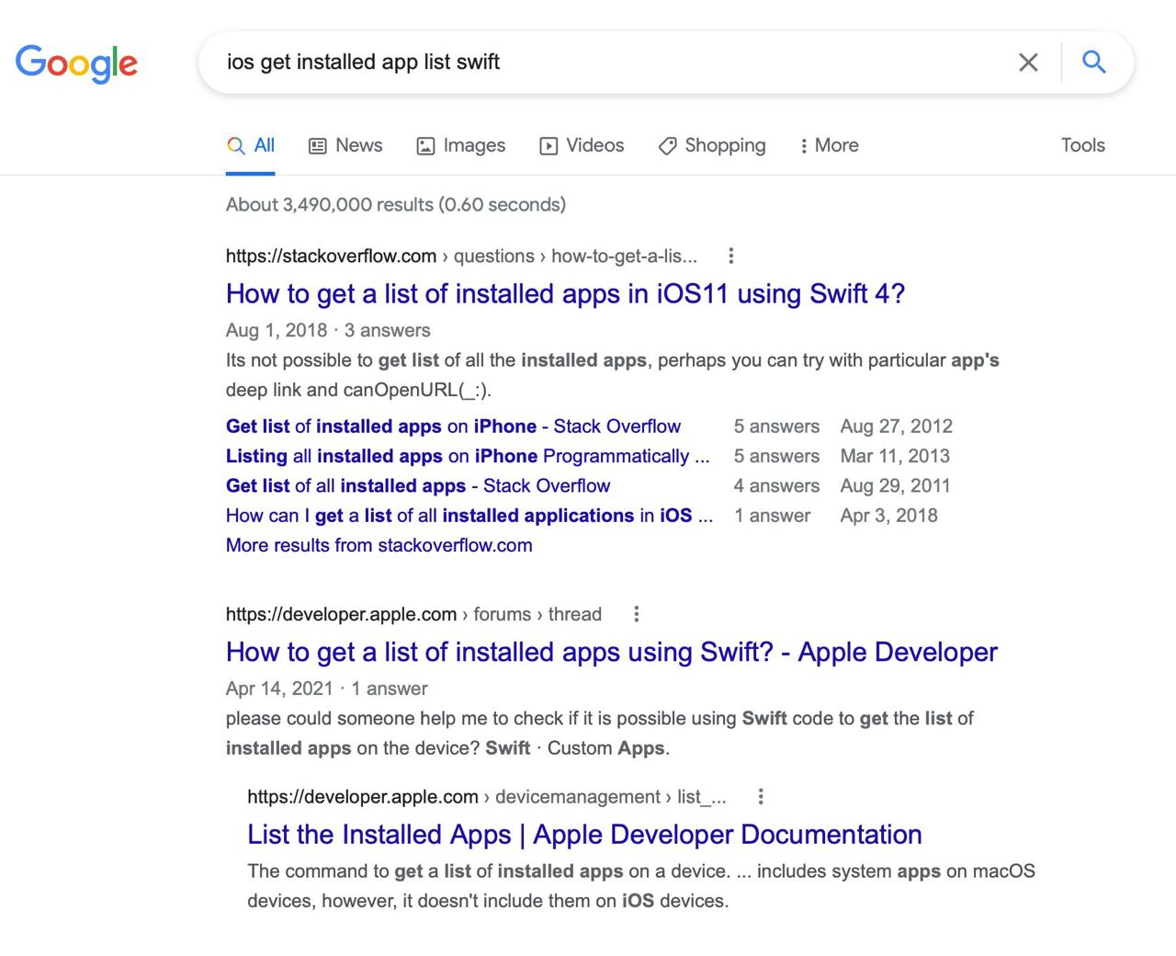Switch to the News tab
This screenshot has width=1176, height=956.
(x=345, y=145)
